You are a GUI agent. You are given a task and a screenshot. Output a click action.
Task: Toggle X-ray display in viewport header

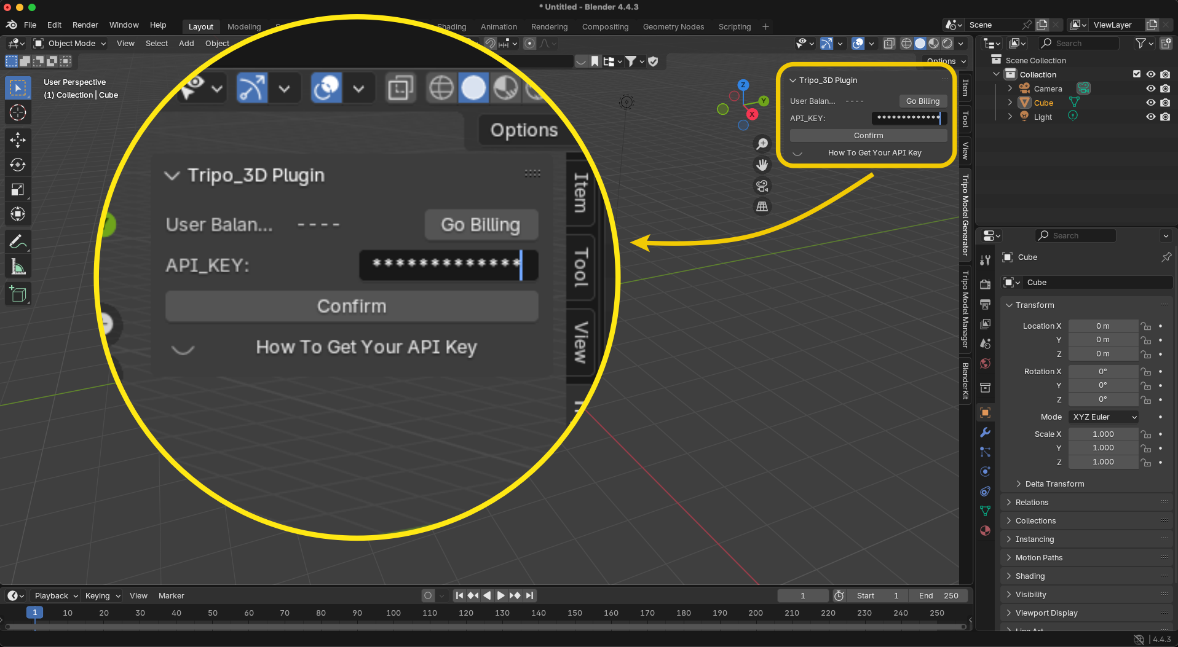(889, 43)
